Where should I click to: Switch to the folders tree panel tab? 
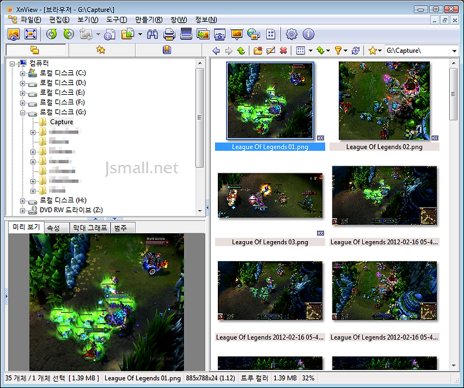(36, 50)
